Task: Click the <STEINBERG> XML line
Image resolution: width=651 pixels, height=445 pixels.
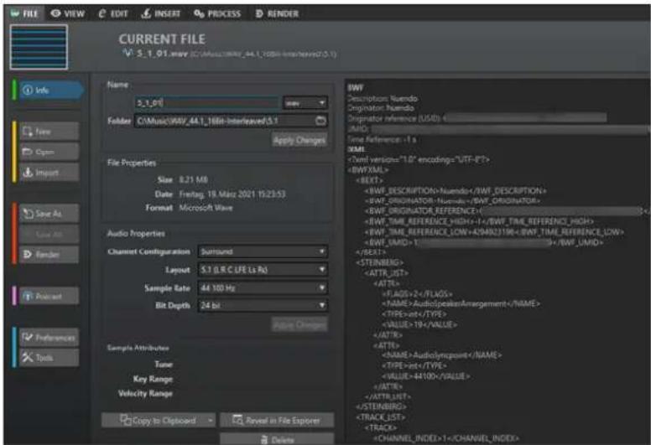Action: click(379, 262)
